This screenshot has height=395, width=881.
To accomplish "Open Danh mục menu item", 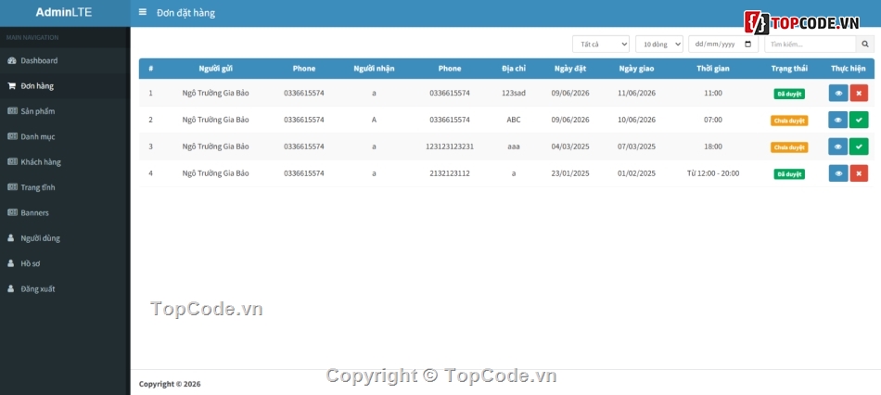I will click(x=65, y=136).
